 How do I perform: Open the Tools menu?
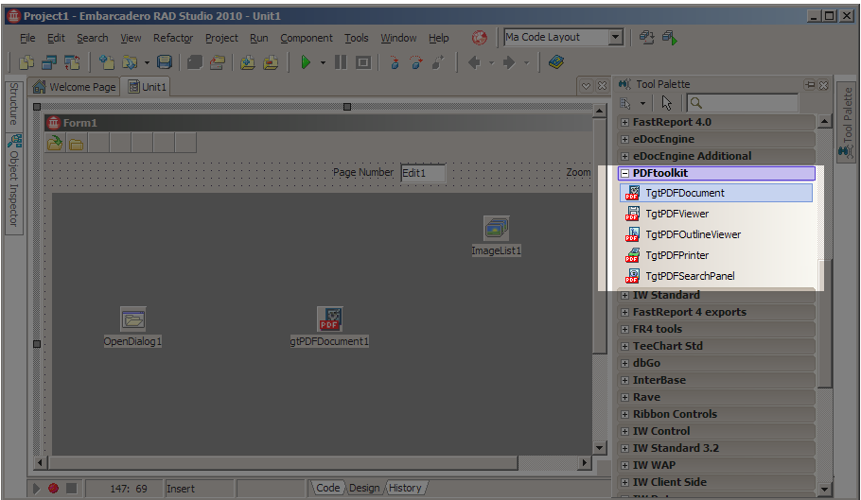pyautogui.click(x=357, y=38)
